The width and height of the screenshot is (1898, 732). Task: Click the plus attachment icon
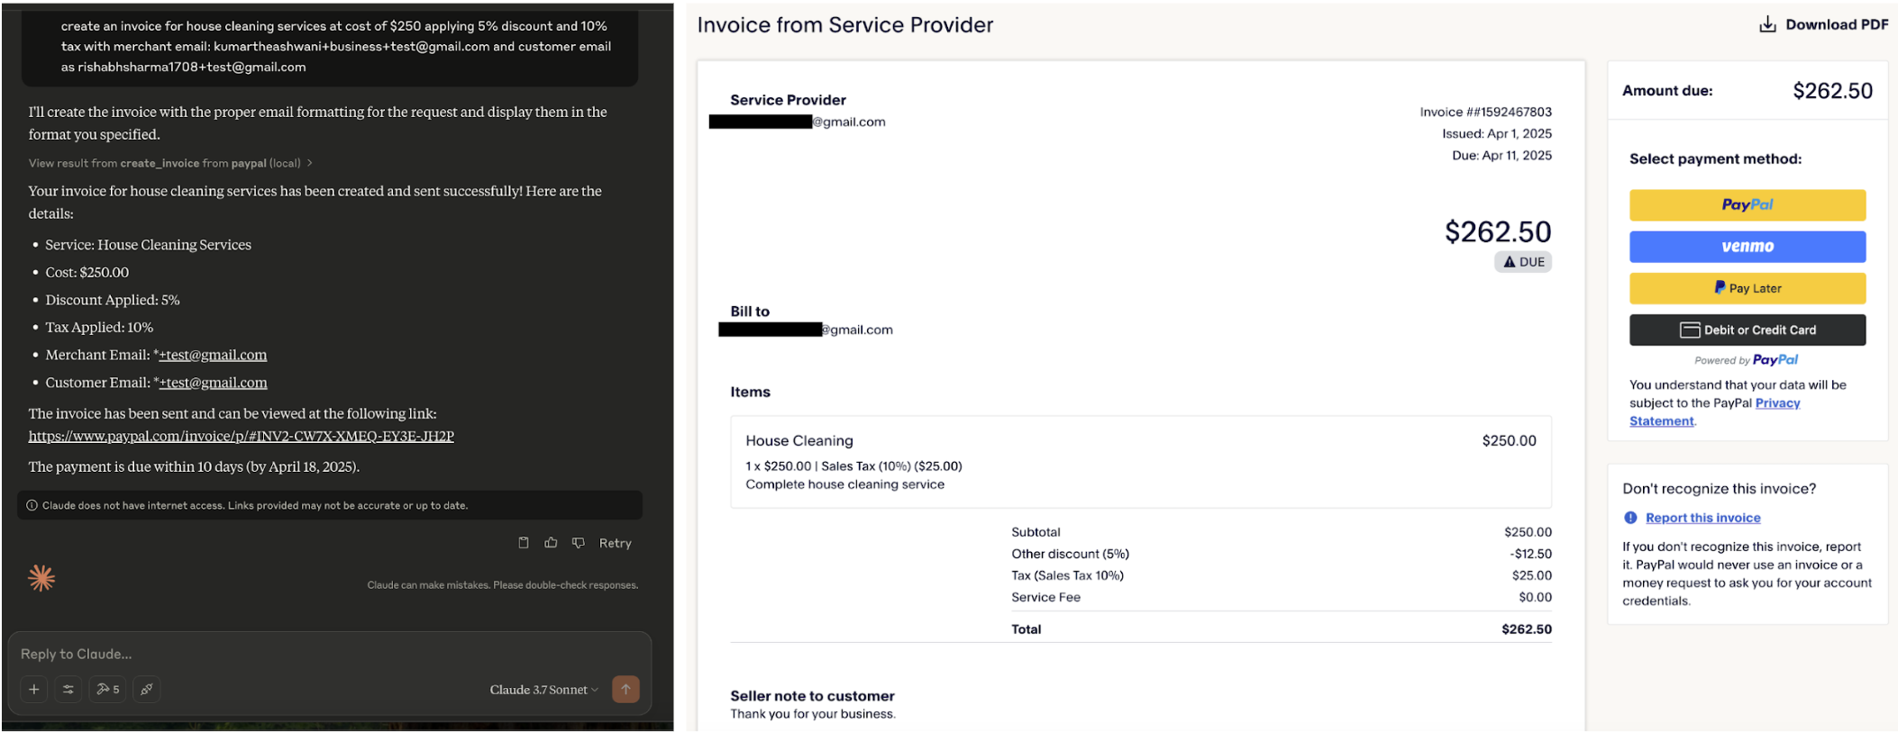coord(34,690)
